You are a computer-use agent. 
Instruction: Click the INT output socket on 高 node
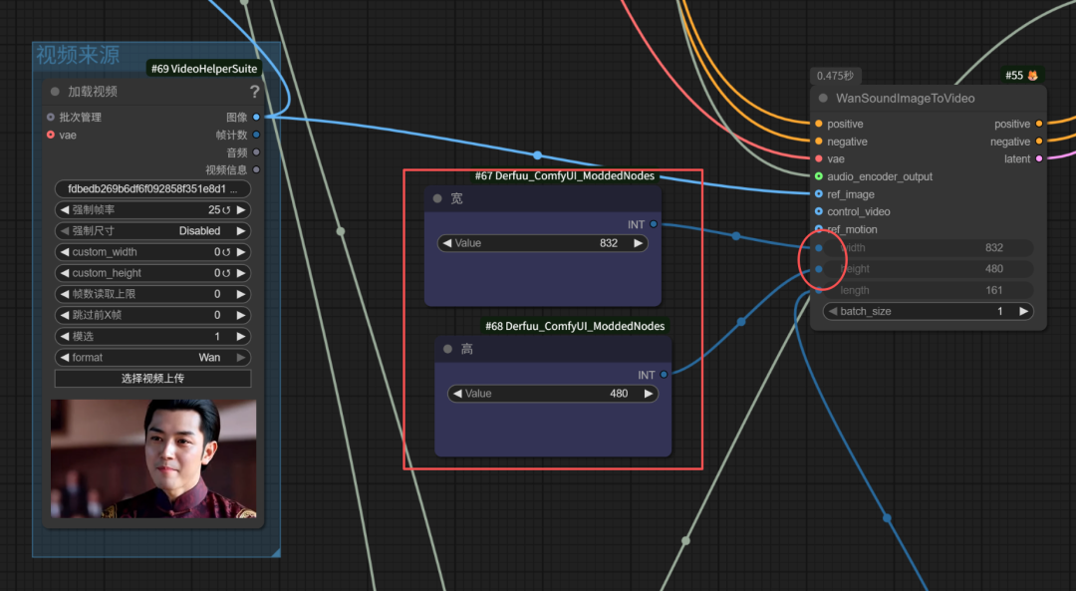tap(664, 375)
